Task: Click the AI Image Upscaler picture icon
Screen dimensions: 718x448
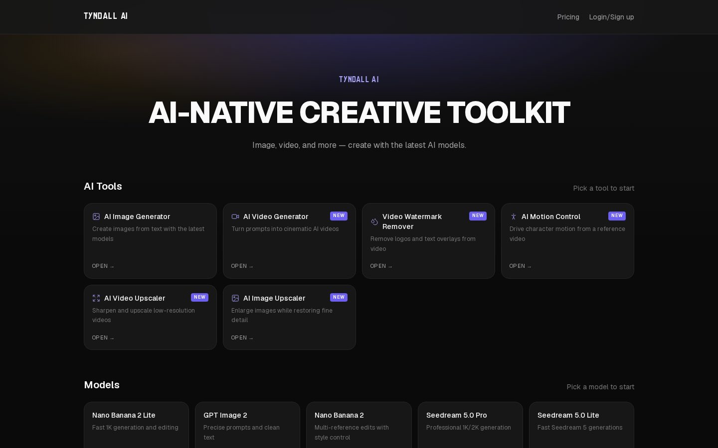Action: pyautogui.click(x=235, y=298)
